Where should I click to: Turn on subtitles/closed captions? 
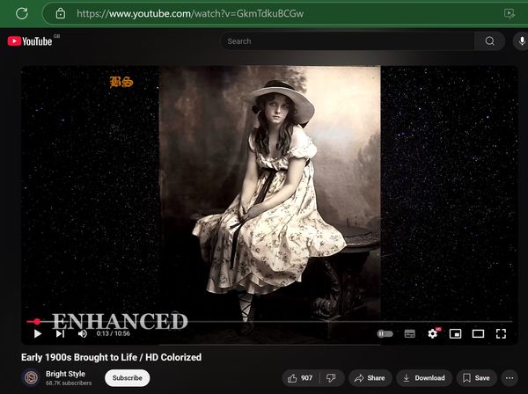pos(409,334)
